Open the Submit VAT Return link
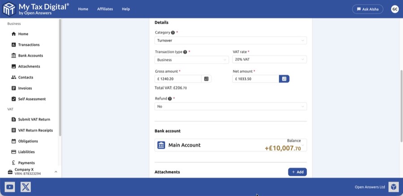403x196 pixels. tap(34, 119)
